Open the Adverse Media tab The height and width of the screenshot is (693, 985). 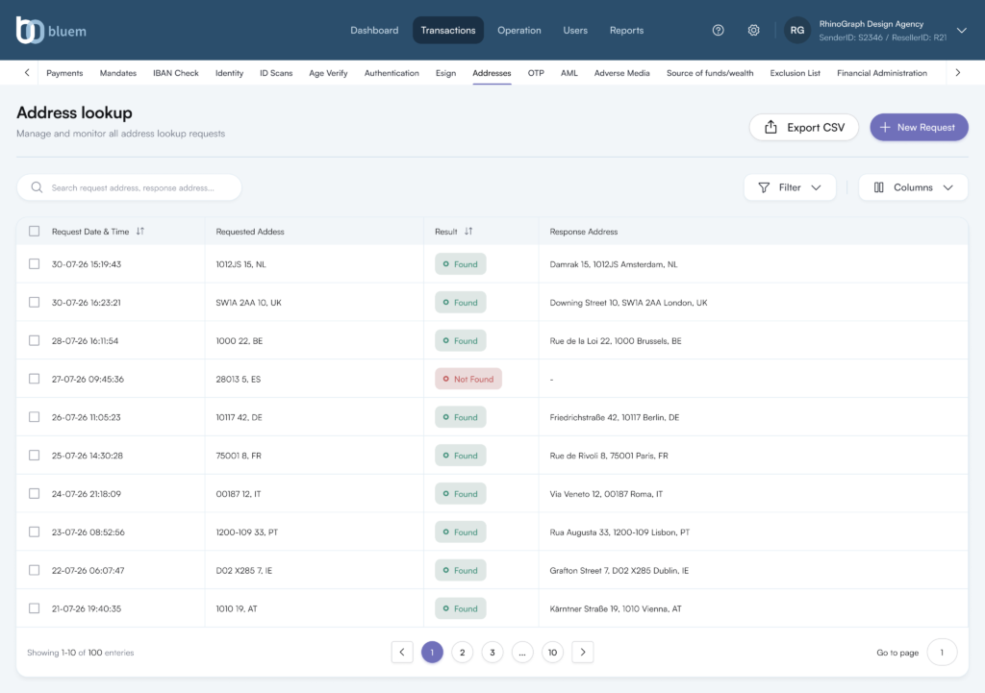[x=622, y=73]
